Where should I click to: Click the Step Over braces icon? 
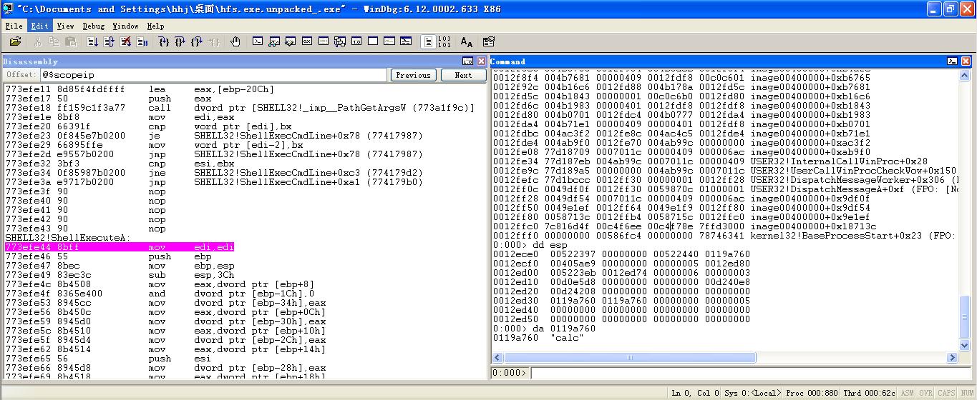pyautogui.click(x=180, y=42)
